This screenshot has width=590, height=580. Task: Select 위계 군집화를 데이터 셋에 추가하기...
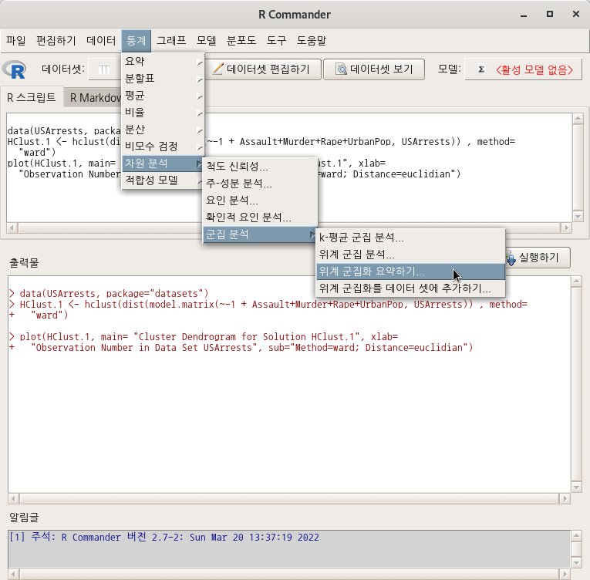click(410, 288)
